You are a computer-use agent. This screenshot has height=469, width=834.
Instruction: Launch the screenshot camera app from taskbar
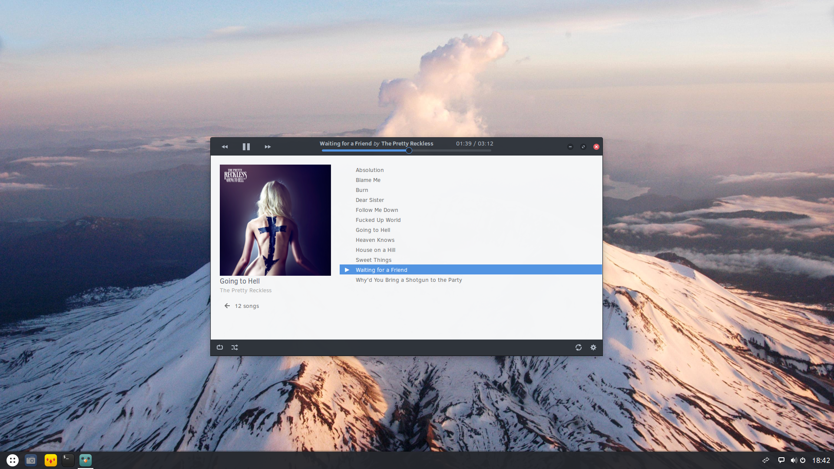point(31,460)
